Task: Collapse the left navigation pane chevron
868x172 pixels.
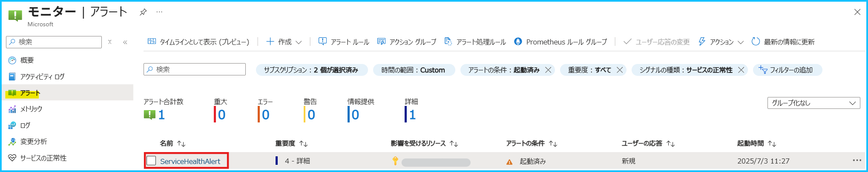Action: [x=125, y=42]
